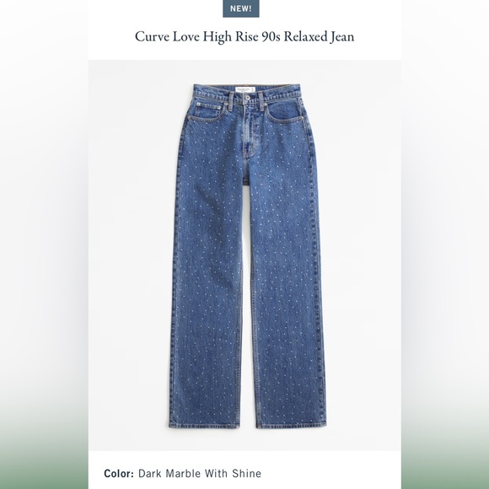Click the metal waist button on the jeans
489x489 pixels.
point(247,98)
